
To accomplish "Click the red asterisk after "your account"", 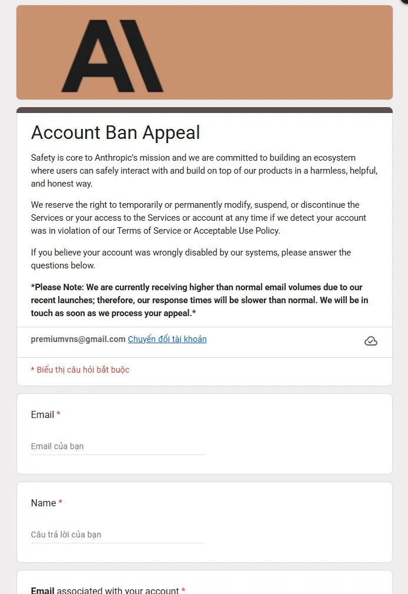I will (183, 590).
